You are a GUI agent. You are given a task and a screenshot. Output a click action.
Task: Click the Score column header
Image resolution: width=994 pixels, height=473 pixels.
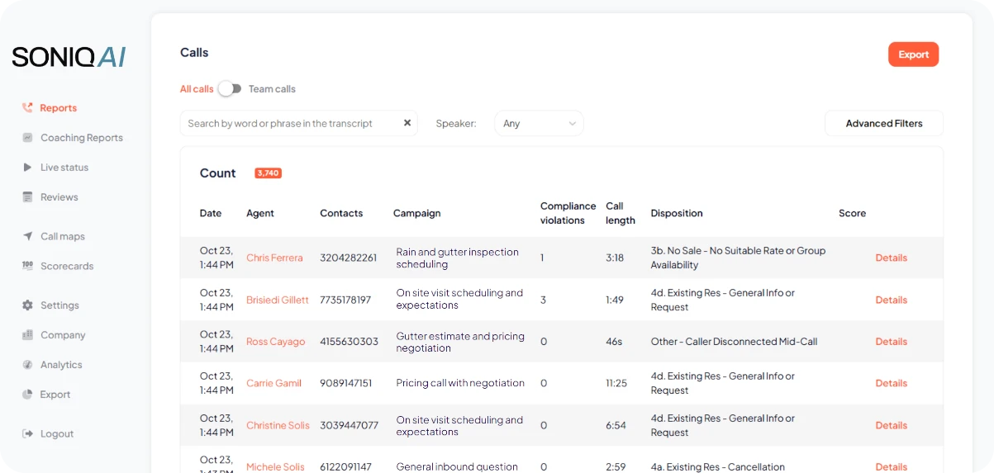852,213
